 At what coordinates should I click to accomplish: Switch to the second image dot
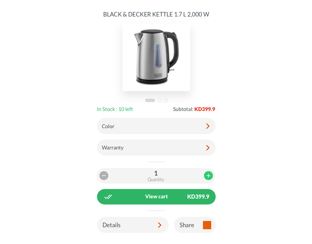pos(160,100)
